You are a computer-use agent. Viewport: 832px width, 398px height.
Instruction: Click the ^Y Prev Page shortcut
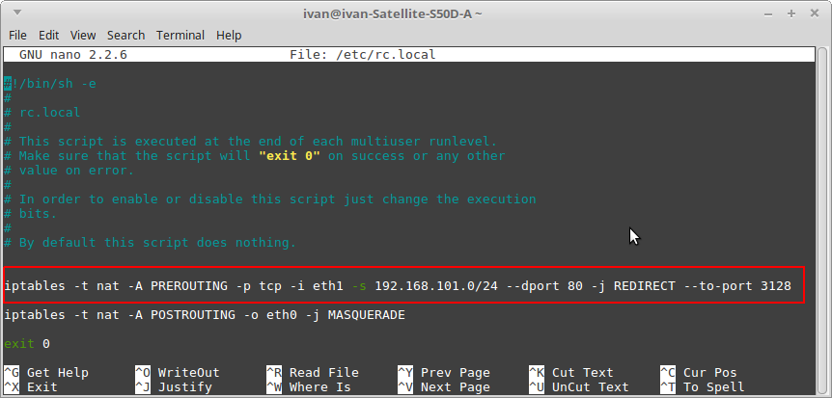444,373
